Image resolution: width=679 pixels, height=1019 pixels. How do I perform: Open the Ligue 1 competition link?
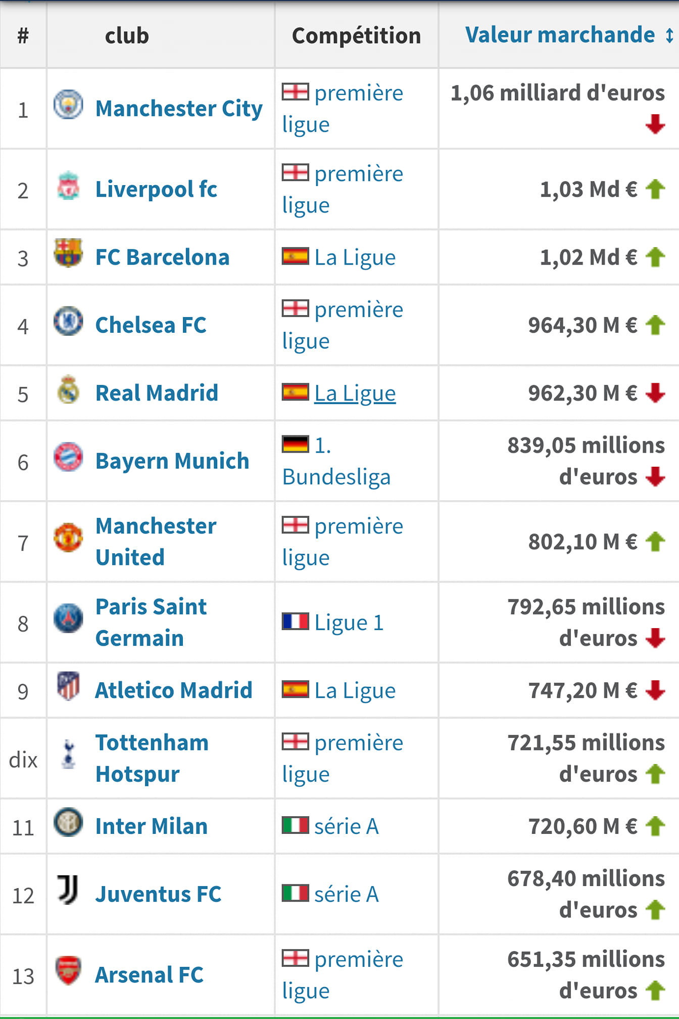pyautogui.click(x=349, y=623)
